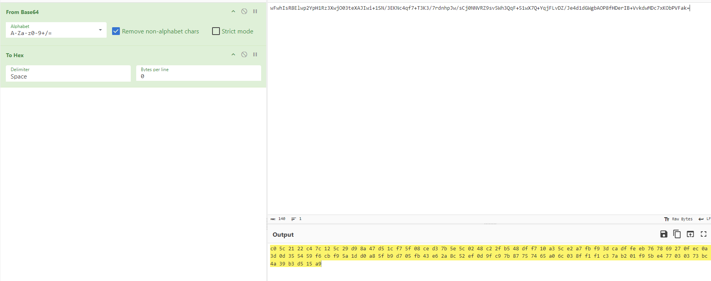This screenshot has height=281, width=711.
Task: Enable the Strict mode checkbox
Action: (x=216, y=31)
